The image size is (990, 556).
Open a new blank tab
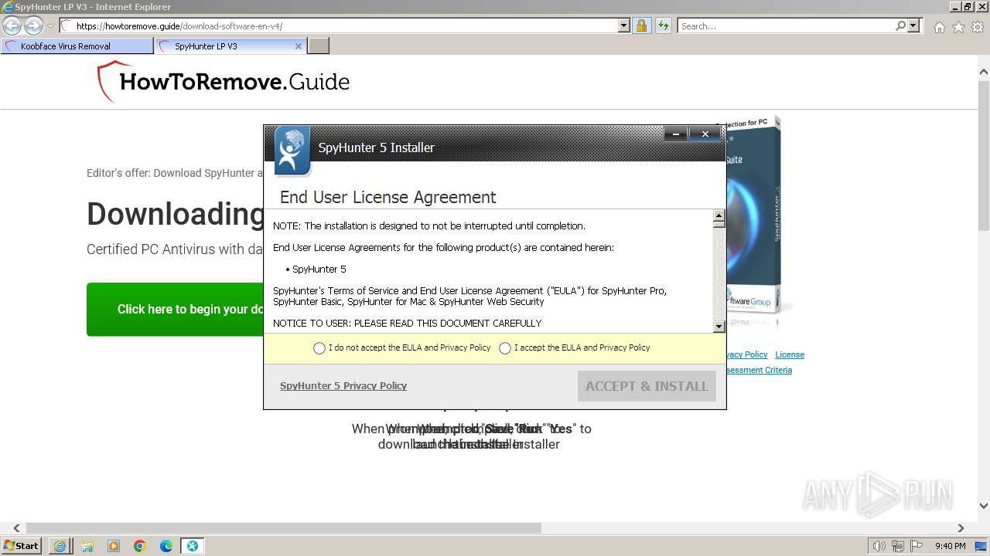pyautogui.click(x=319, y=46)
